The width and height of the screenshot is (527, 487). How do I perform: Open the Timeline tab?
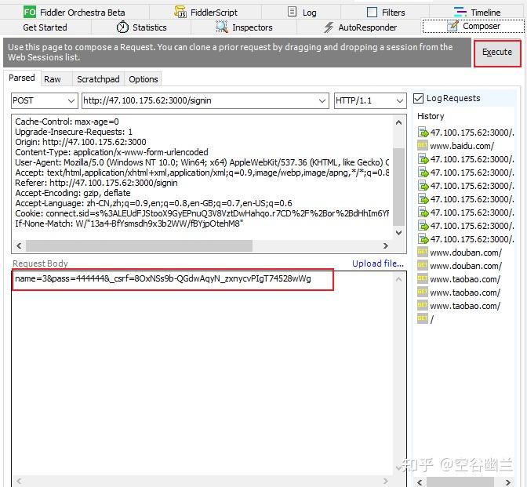click(478, 13)
